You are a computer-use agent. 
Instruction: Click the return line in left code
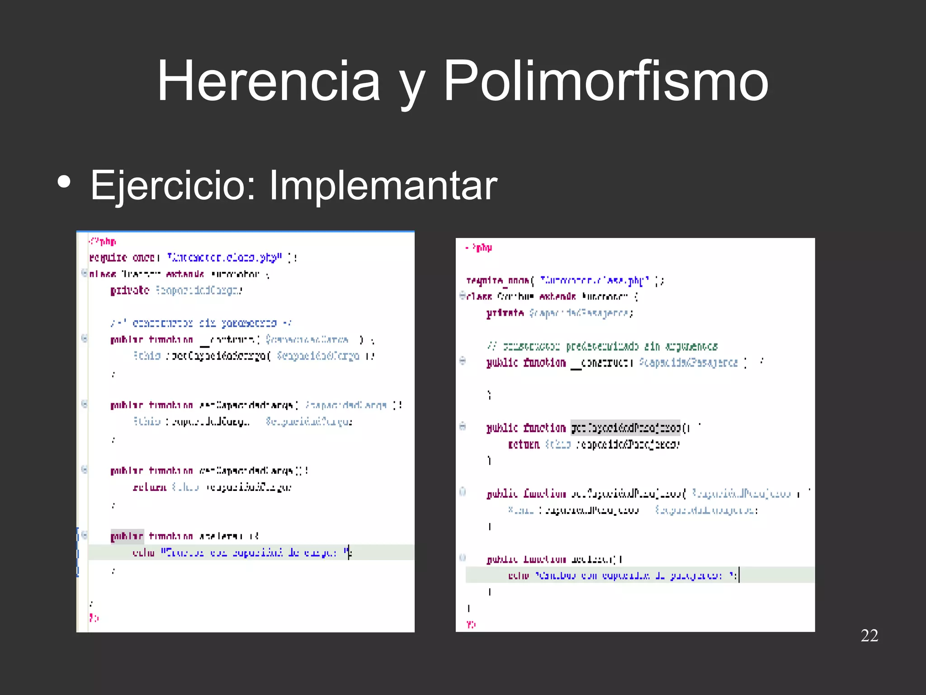[x=212, y=487]
